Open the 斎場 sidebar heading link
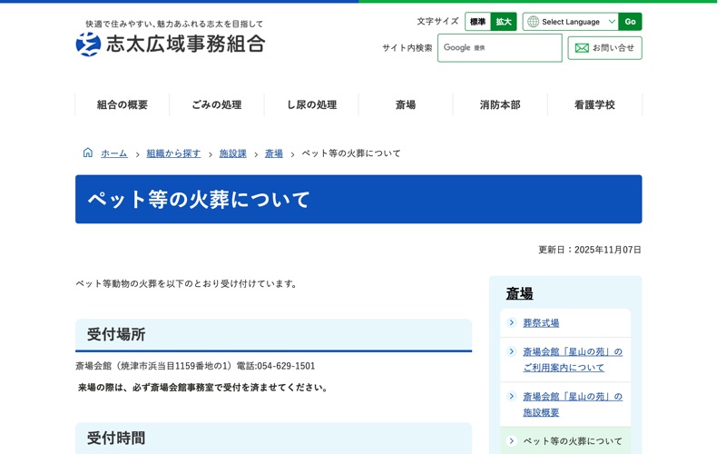Screen dimensions: 726x454 [x=519, y=293]
